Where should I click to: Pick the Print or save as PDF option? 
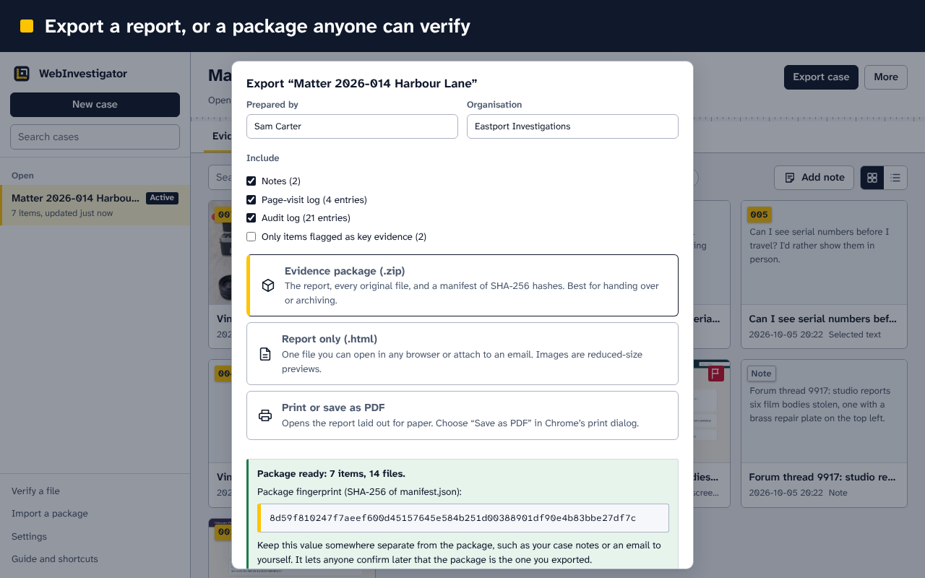point(462,415)
